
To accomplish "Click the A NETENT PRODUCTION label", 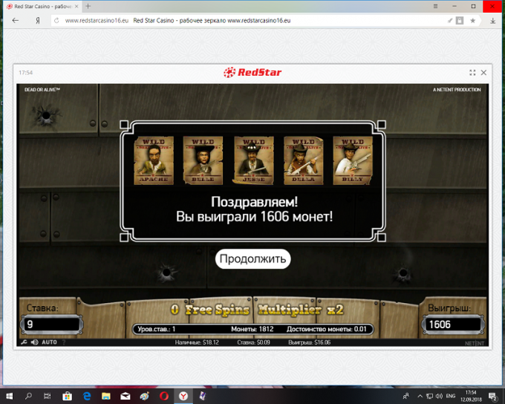I will [457, 90].
